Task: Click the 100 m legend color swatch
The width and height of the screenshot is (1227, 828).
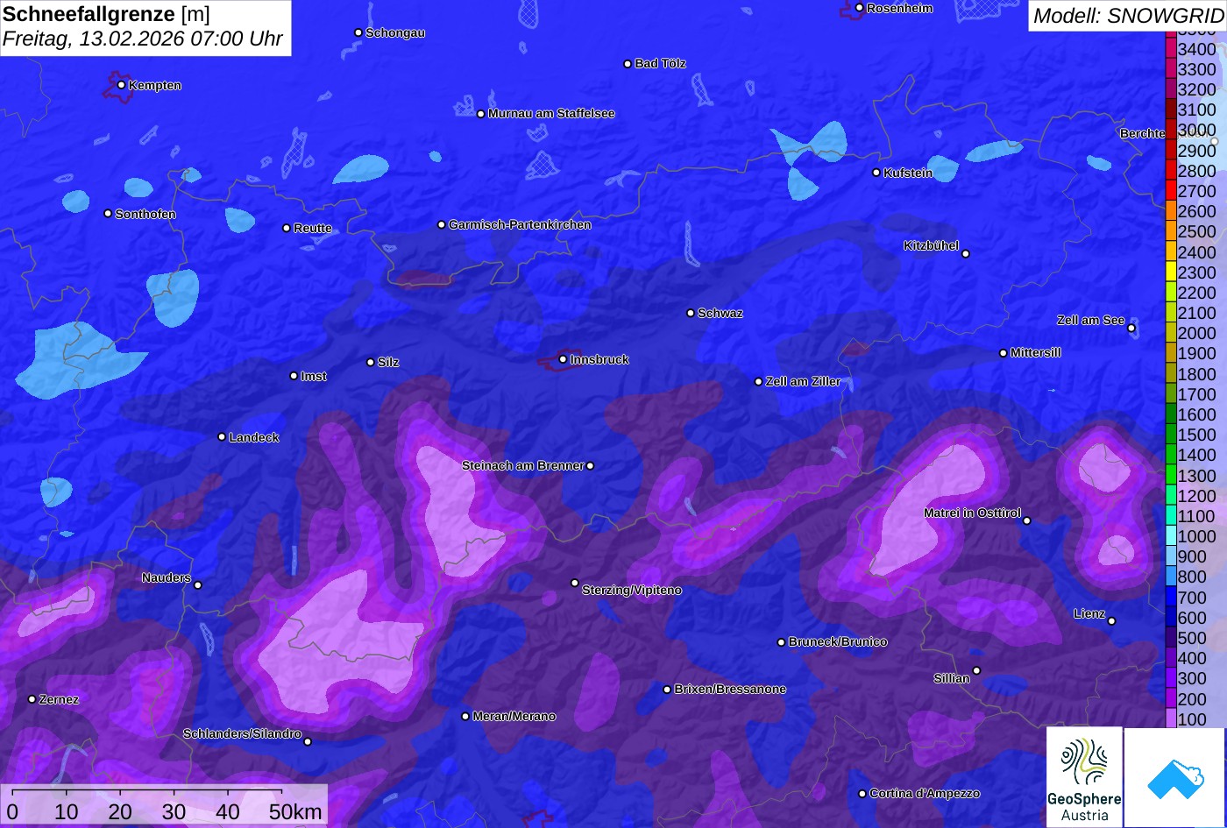Action: point(1170,718)
